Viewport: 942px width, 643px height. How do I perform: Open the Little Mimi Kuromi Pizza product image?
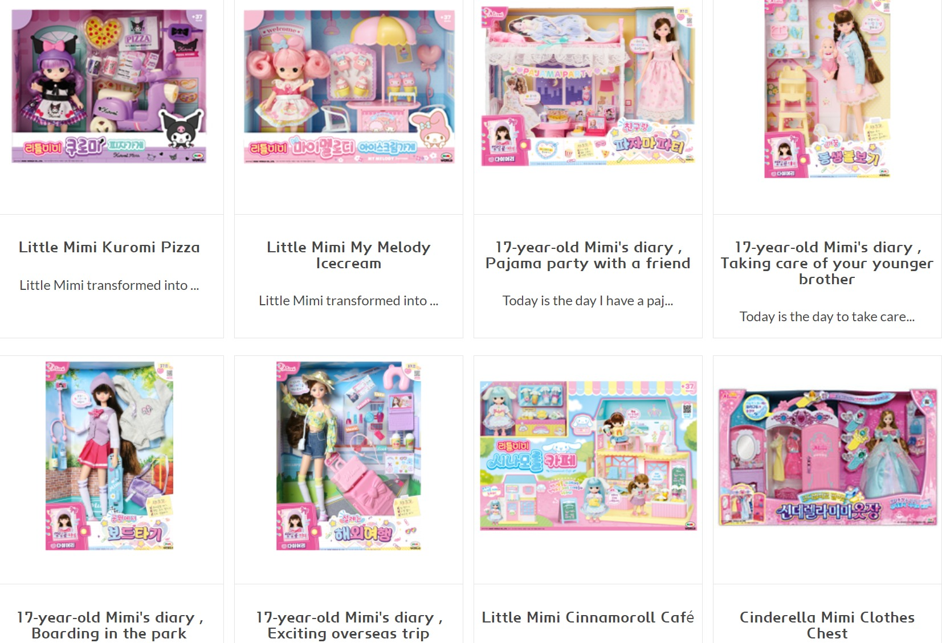point(109,86)
